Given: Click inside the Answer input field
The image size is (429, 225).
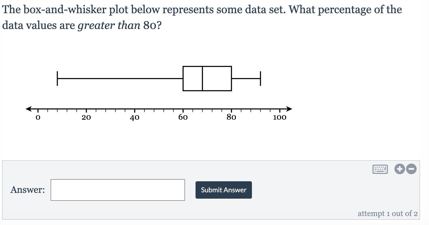Looking at the screenshot, I should click(118, 190).
